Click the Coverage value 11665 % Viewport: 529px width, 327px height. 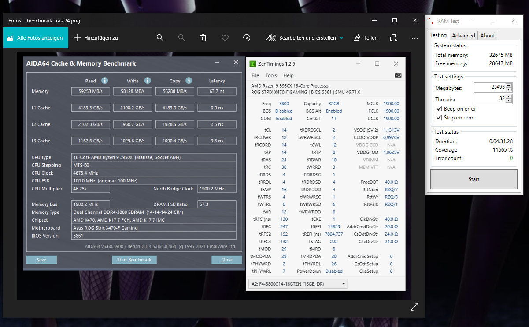(502, 150)
